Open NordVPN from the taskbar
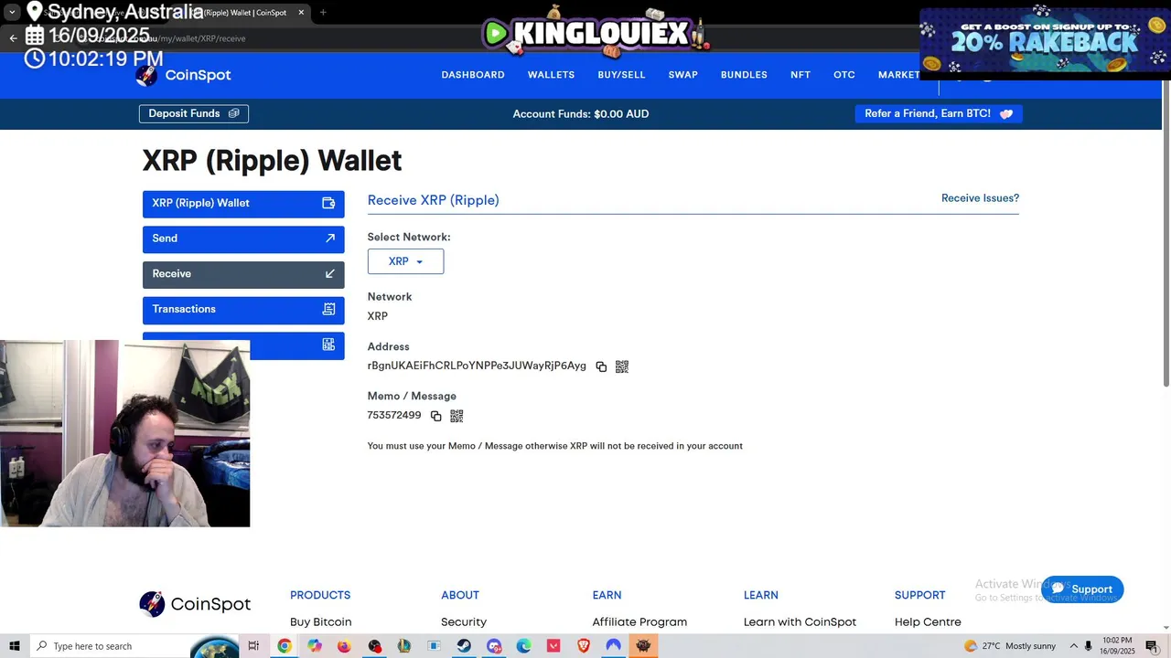 [613, 646]
